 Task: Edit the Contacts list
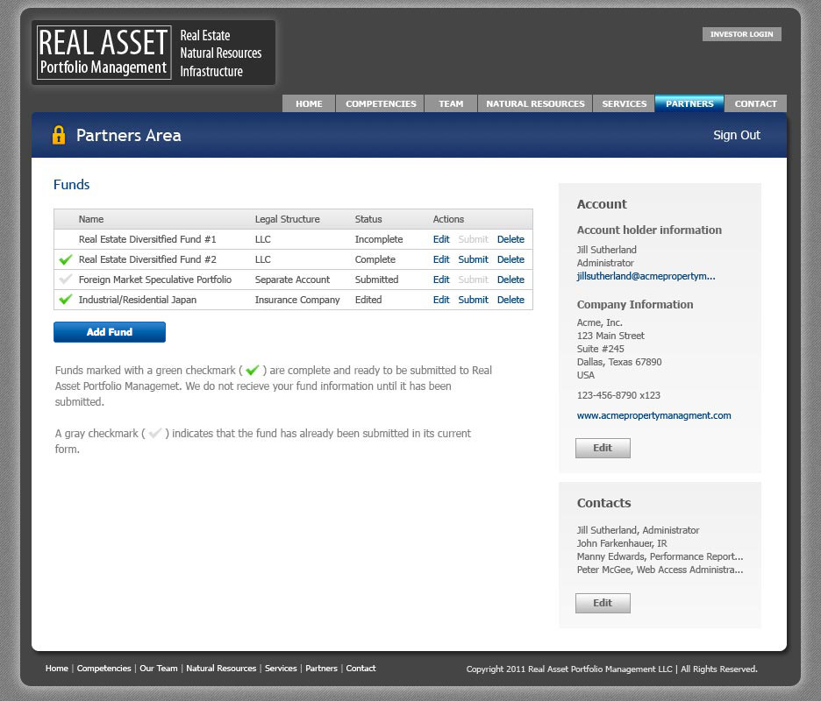click(x=603, y=603)
